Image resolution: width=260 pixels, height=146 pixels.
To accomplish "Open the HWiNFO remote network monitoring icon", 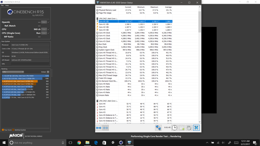I will (x=158, y=128).
